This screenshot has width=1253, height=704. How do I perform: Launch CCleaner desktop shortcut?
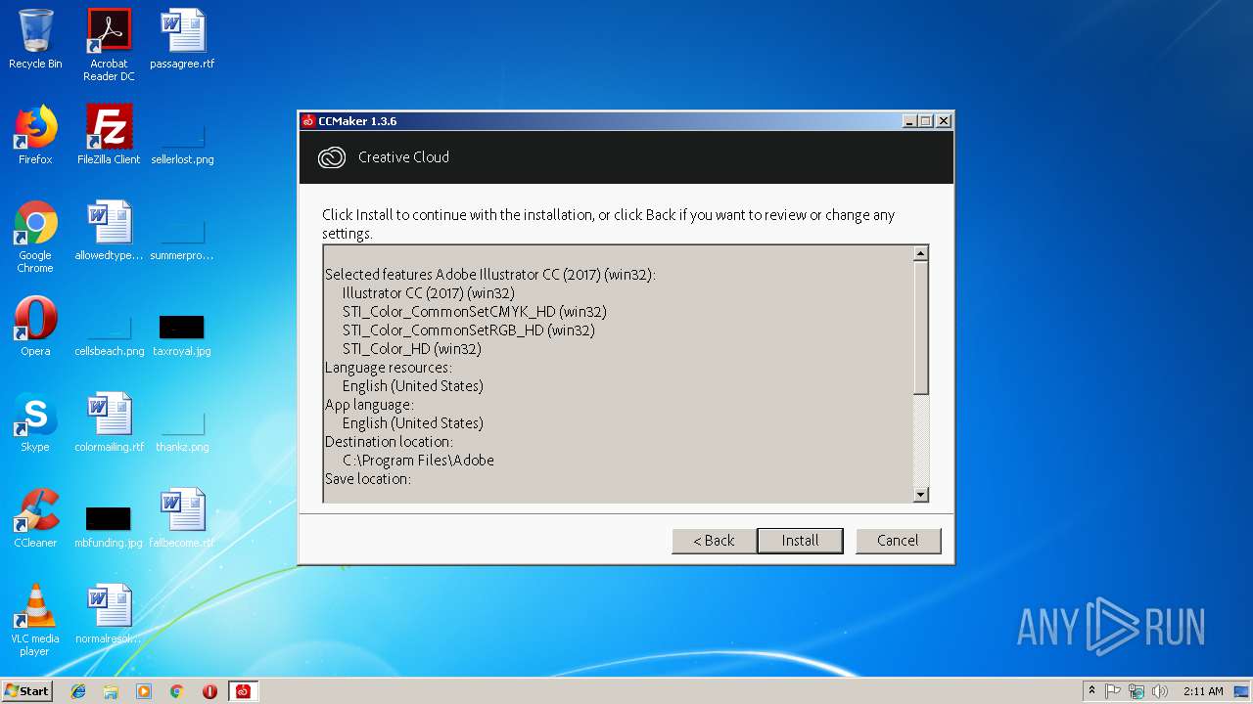point(35,518)
